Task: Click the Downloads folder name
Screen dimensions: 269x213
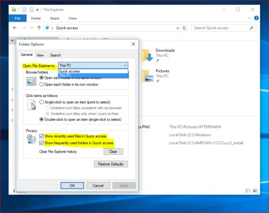Action: [x=165, y=51]
